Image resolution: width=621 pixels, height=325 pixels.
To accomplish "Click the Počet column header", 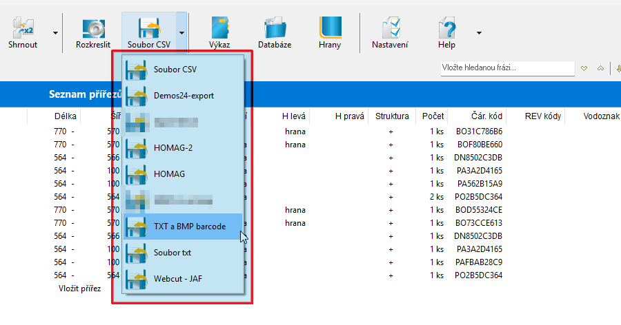I will point(433,116).
